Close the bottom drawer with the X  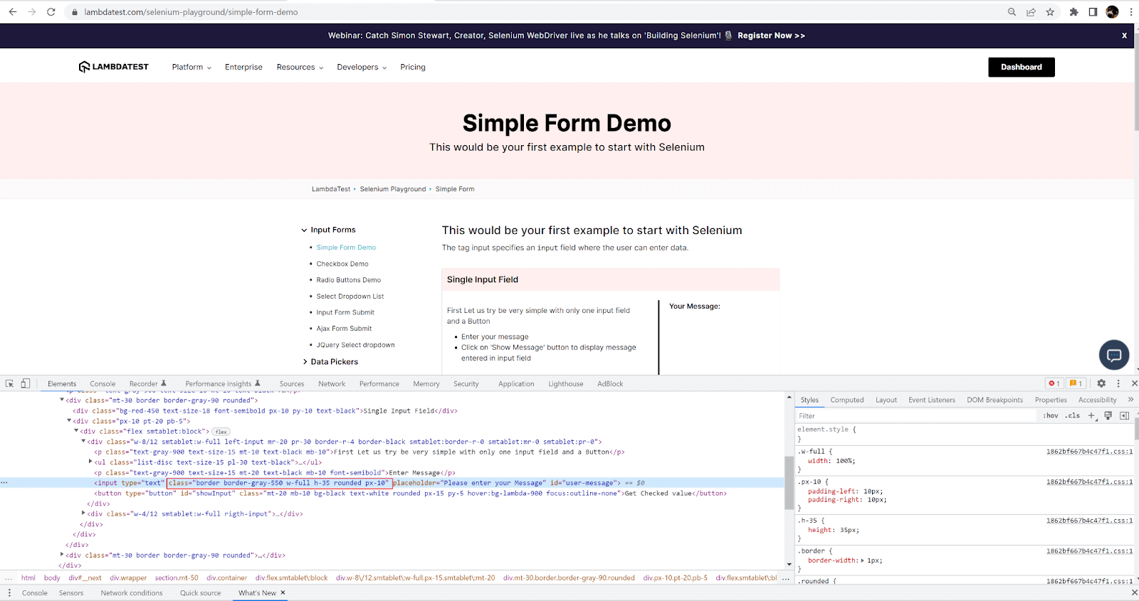pyautogui.click(x=1134, y=592)
